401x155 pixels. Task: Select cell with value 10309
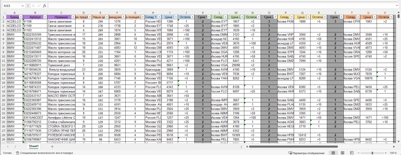coord(236,135)
